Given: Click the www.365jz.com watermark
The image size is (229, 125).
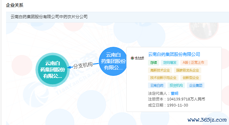Looking at the screenshot, I should [207, 120].
